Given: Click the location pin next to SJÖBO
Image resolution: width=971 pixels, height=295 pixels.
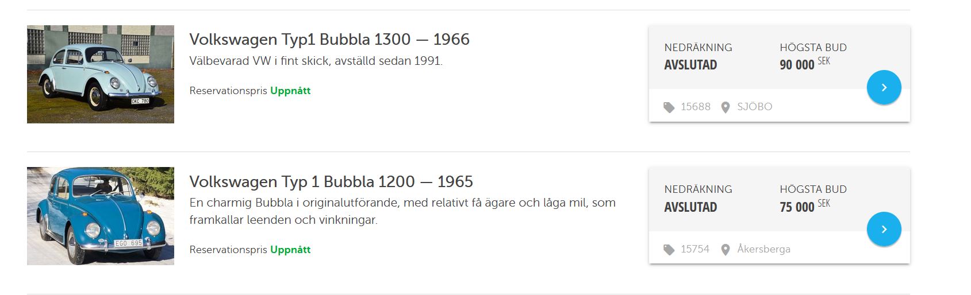Looking at the screenshot, I should tap(726, 107).
